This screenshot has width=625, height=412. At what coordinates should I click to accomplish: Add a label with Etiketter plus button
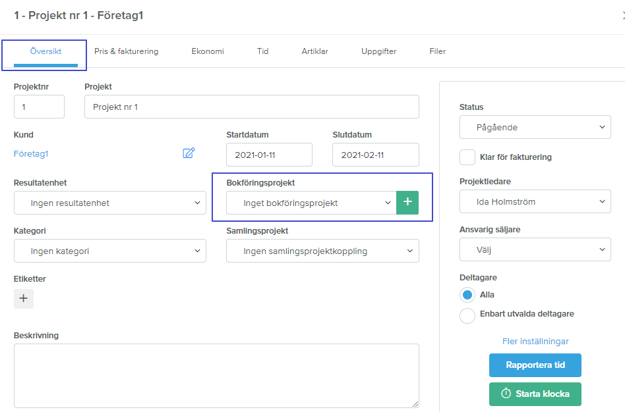click(24, 299)
